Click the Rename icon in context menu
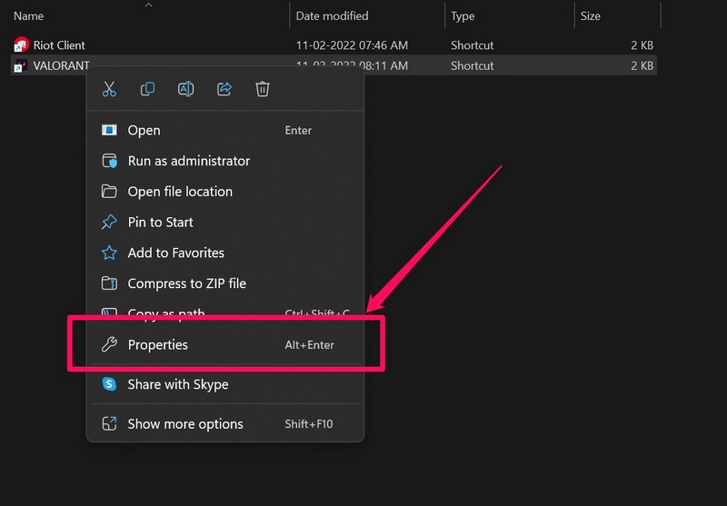 point(185,89)
